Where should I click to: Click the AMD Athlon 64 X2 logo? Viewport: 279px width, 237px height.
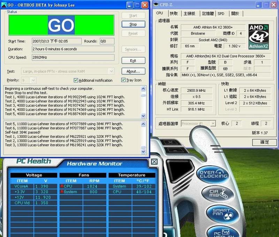point(258,37)
